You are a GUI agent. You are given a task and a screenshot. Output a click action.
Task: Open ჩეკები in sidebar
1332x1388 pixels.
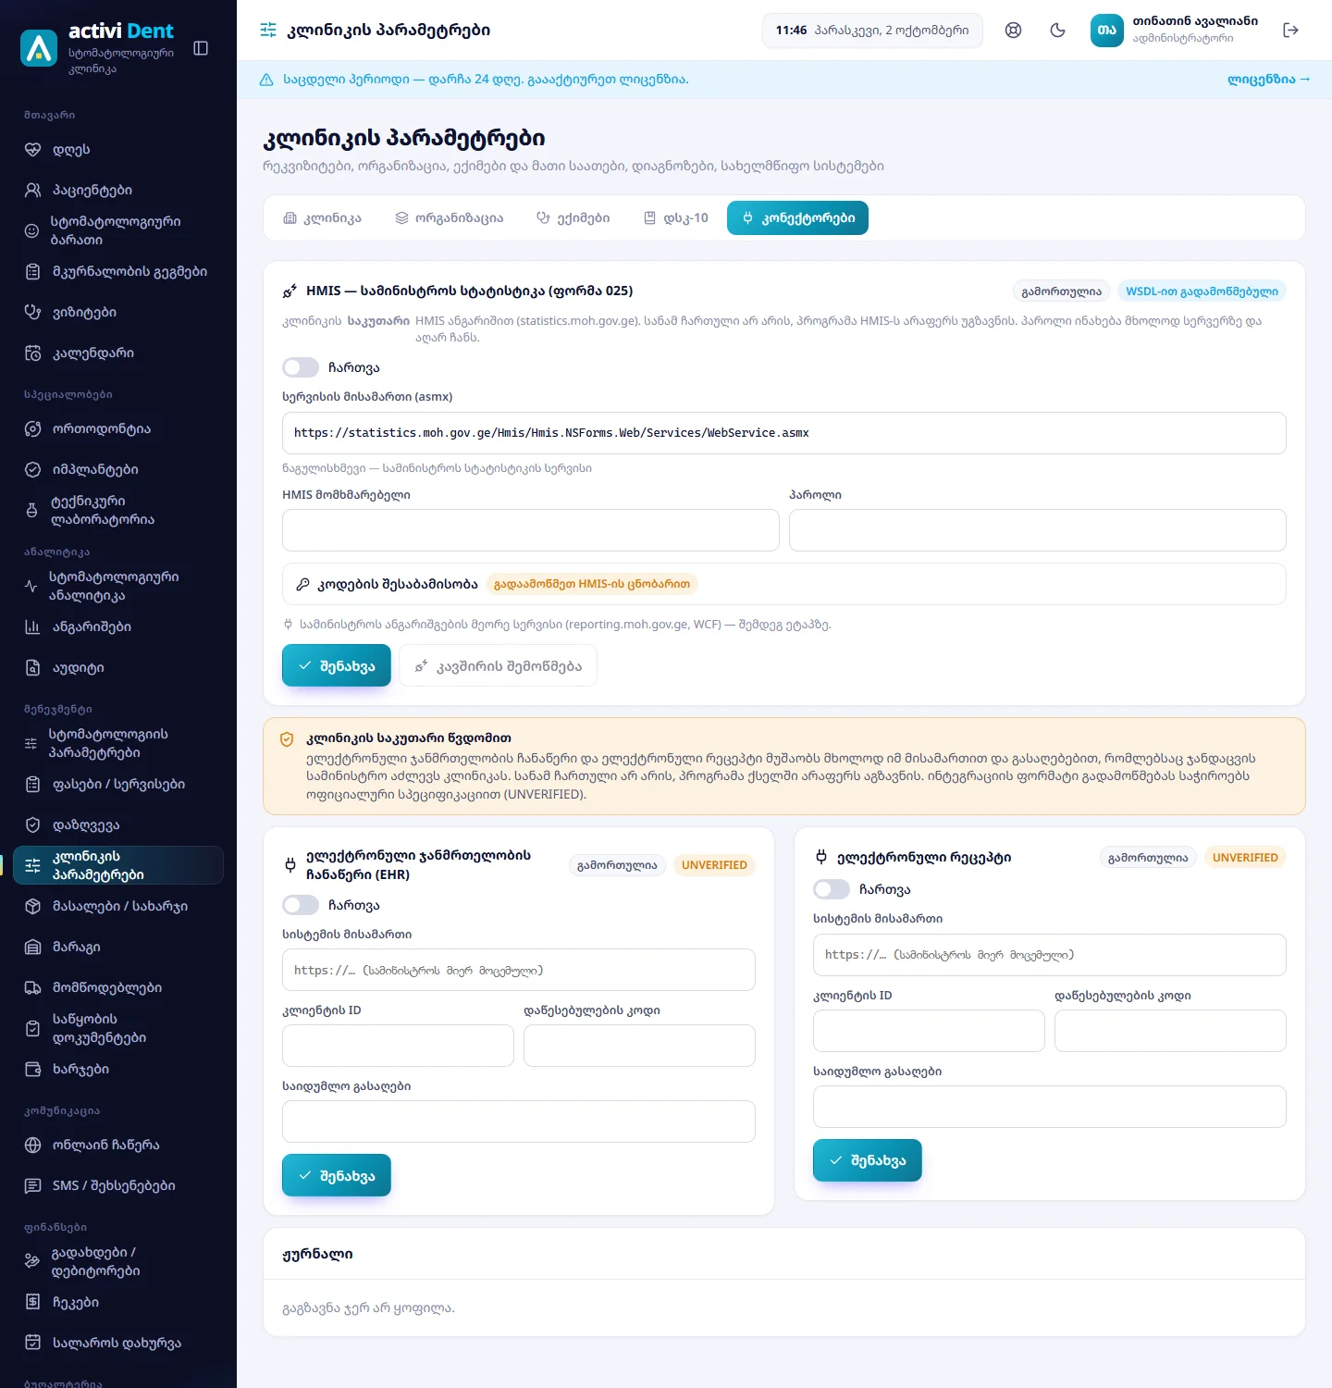click(118, 1303)
